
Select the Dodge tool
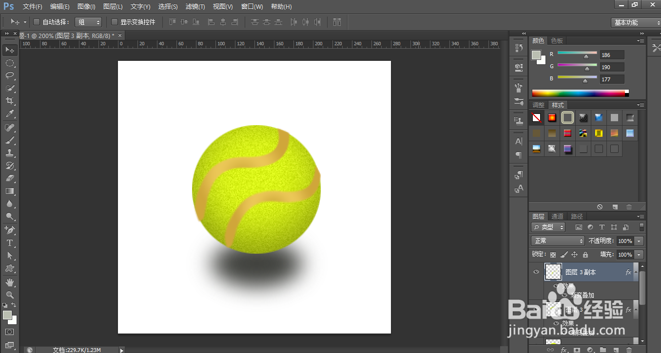(x=10, y=216)
